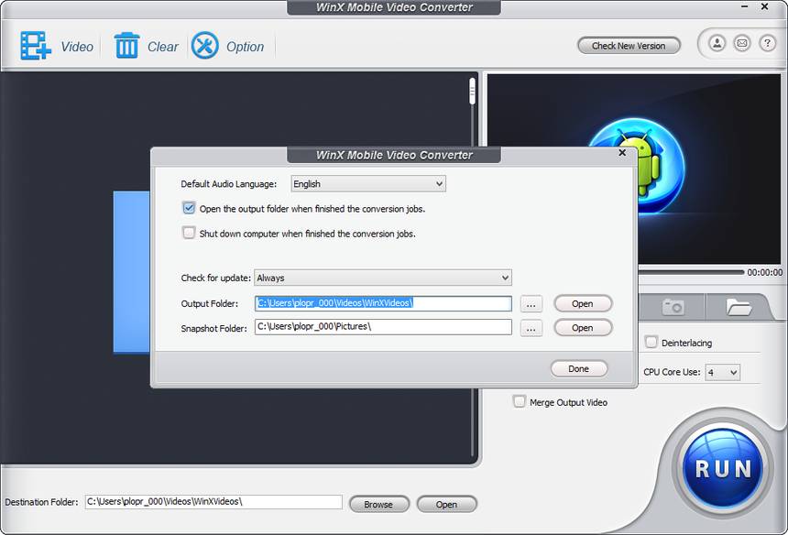Click Open next to Destination Folder

point(447,505)
